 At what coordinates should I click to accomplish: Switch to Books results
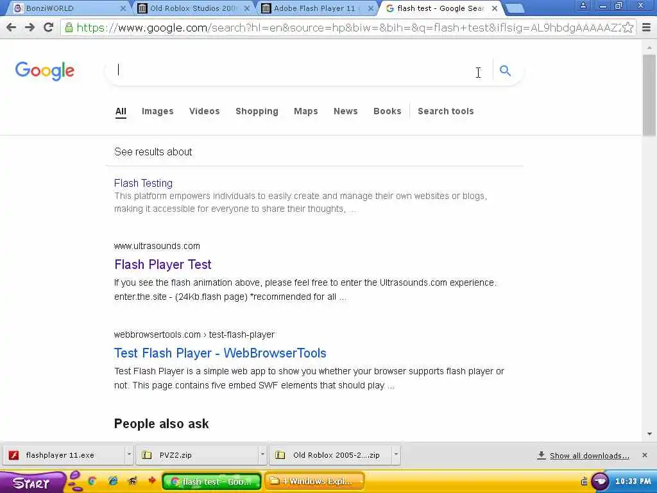coord(387,111)
